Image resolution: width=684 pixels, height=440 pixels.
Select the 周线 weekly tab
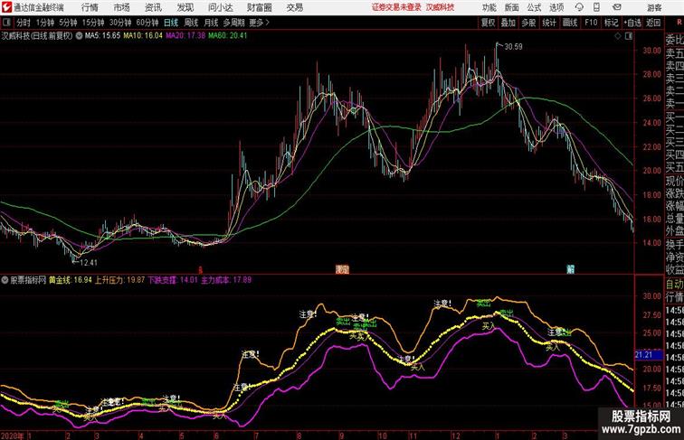pos(191,23)
